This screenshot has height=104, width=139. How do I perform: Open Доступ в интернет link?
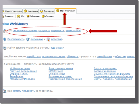105,69
